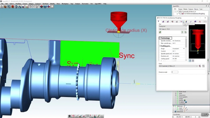
Task: Collapse the Attributes tree node
Action: coord(174,106)
